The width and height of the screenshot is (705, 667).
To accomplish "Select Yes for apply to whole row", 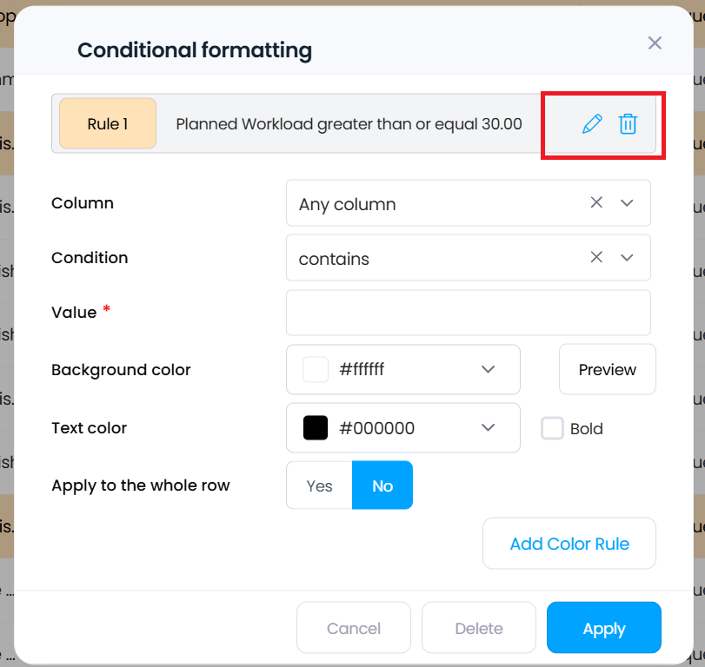I will coord(319,485).
